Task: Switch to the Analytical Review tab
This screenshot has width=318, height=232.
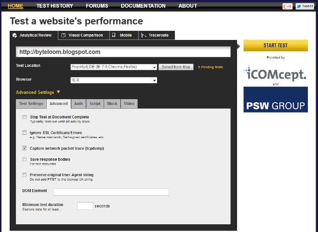Action: 34,35
